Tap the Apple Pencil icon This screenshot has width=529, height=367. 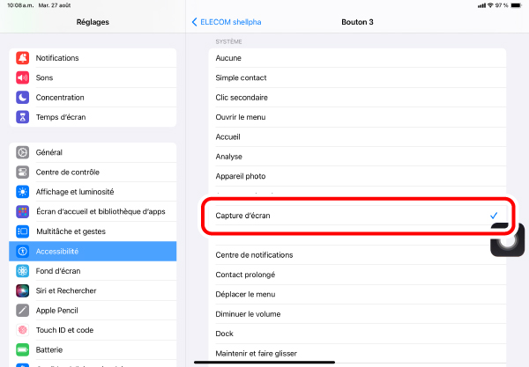click(23, 310)
